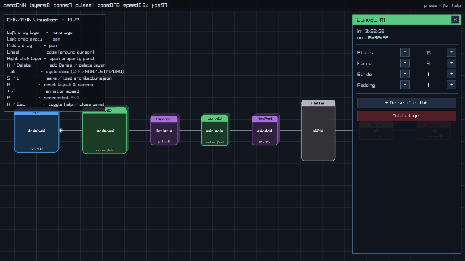Click the 'Tab - cycle demo' help line
465x261 pixels.
tap(65, 72)
